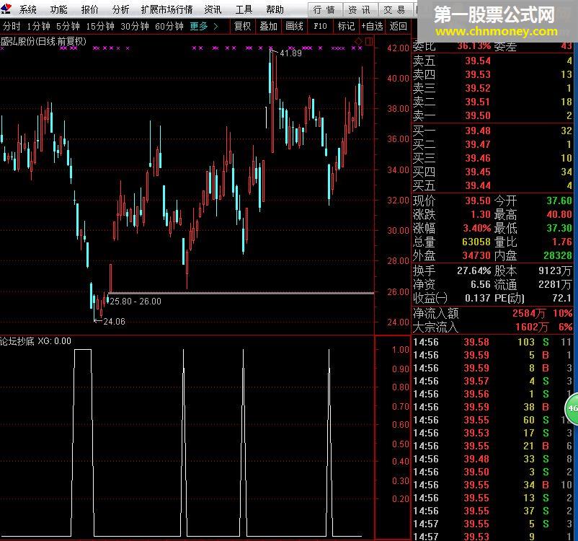Select the 1分钟 chart period
This screenshot has width=578, height=541.
pos(38,26)
